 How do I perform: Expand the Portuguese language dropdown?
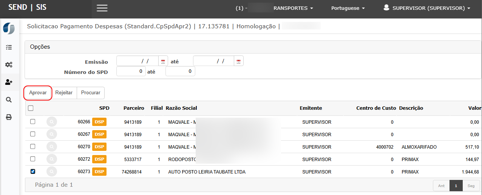tap(348, 8)
